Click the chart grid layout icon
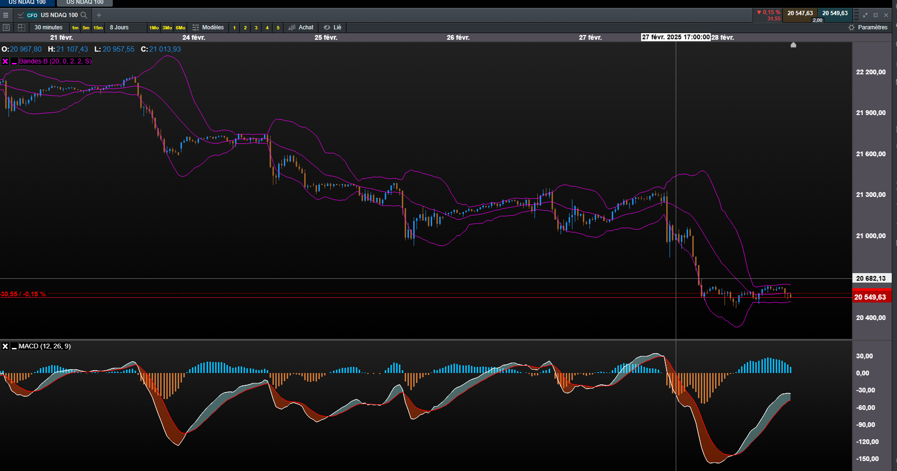This screenshot has height=471, width=897. point(21,27)
